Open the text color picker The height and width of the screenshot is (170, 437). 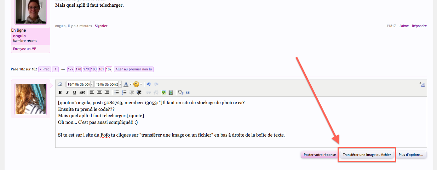(x=126, y=84)
